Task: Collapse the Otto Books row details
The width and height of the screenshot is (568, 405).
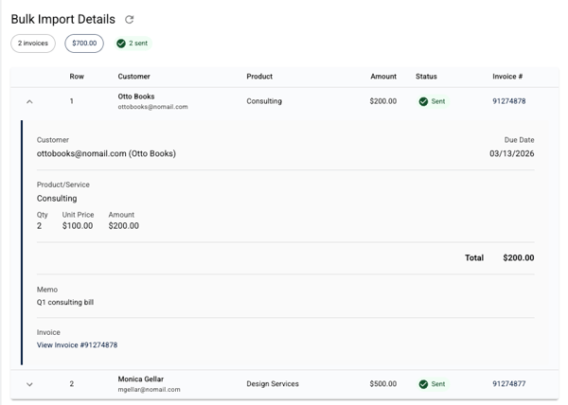Action: (29, 101)
